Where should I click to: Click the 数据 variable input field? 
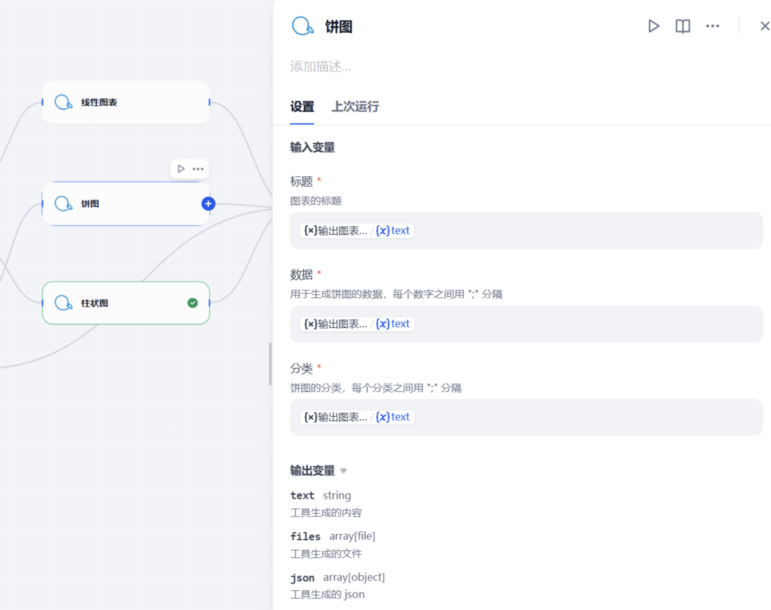click(x=526, y=324)
